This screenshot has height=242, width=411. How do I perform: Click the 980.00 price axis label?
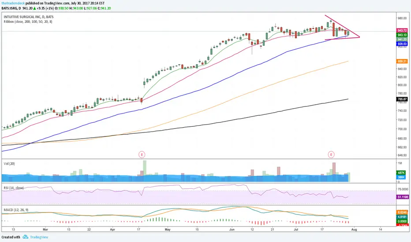coord(402,18)
